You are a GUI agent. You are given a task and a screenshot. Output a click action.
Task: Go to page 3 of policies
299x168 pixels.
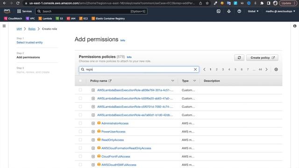[223, 70]
